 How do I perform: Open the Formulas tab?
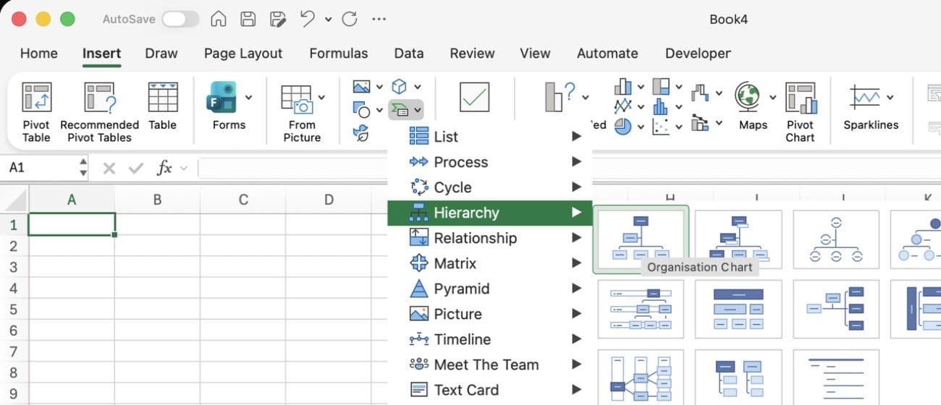coord(339,54)
